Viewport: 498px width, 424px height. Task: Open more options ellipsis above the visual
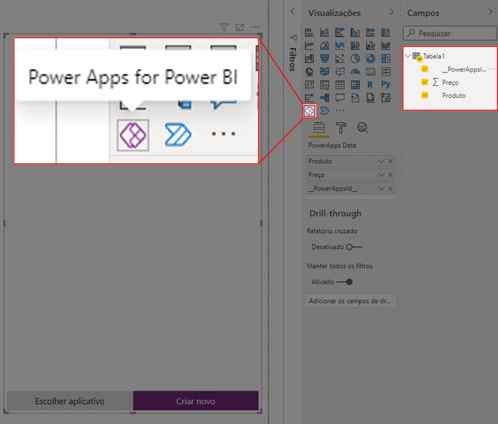click(255, 27)
